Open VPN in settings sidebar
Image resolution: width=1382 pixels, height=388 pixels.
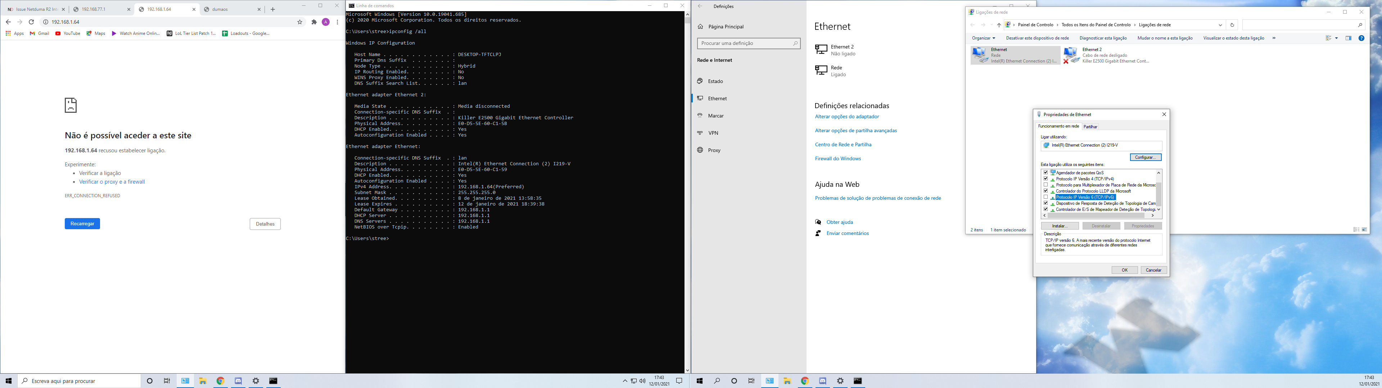coord(713,133)
